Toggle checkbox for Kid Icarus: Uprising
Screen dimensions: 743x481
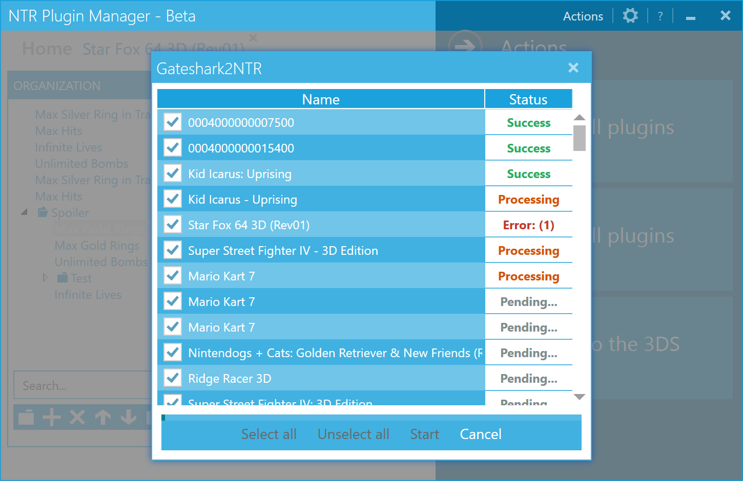(x=173, y=173)
